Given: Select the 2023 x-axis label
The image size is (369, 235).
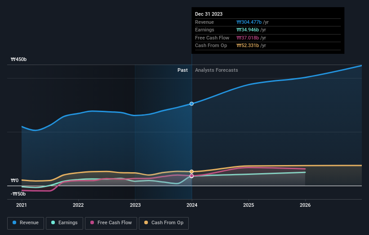Looking at the screenshot, I should tap(135, 205).
